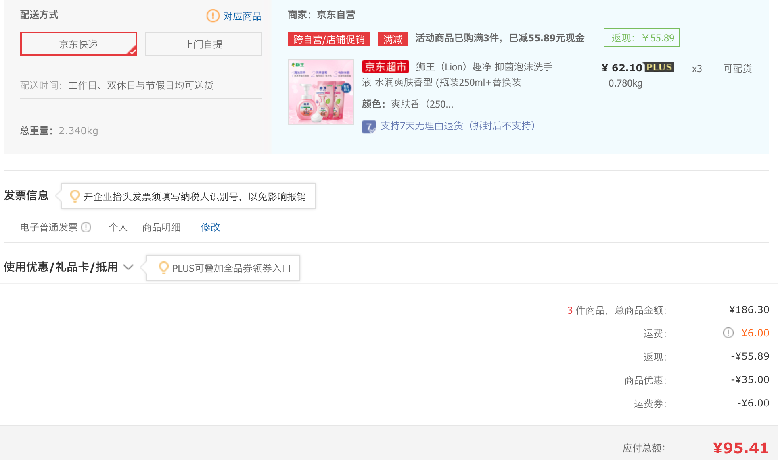The image size is (778, 460).
Task: Click the lightbulb icon in PLUS coupon tip
Action: point(163,268)
